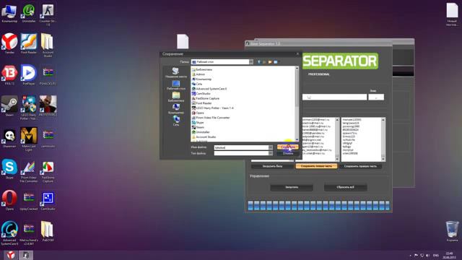Select the Account Studio folder on desktop

coord(48,44)
